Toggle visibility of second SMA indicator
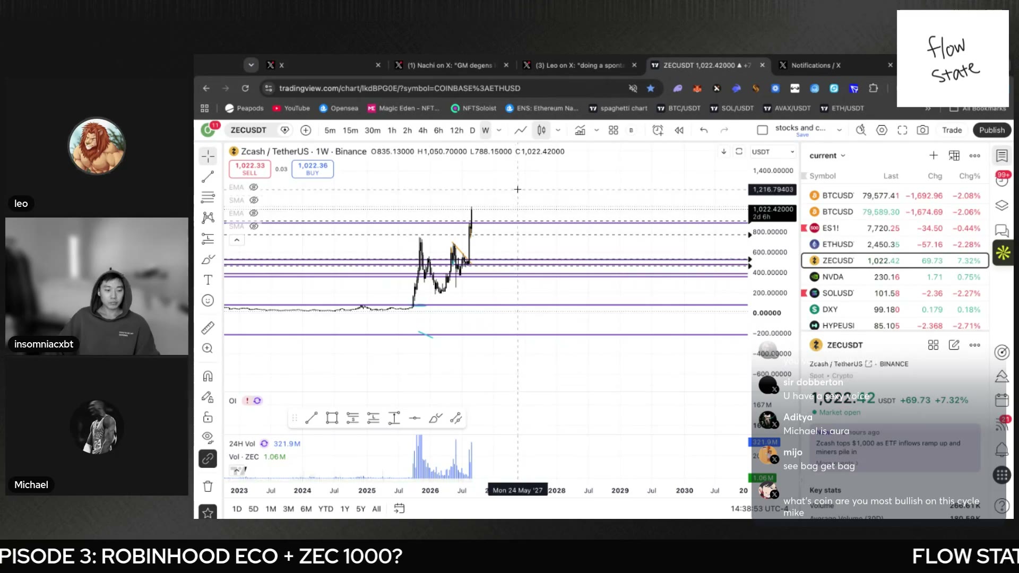1019x573 pixels. 254,226
